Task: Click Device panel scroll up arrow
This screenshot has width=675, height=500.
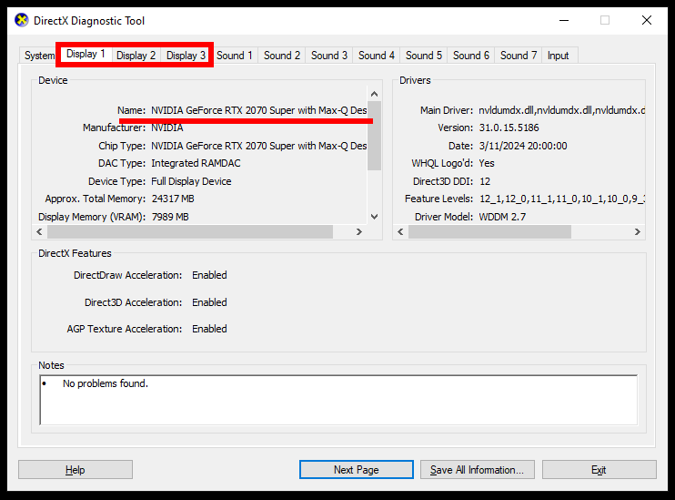Action: pyautogui.click(x=374, y=94)
